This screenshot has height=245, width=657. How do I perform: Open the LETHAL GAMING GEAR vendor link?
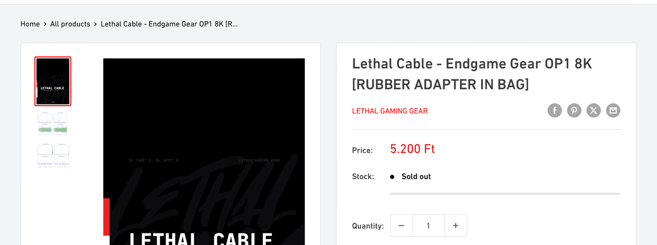390,111
